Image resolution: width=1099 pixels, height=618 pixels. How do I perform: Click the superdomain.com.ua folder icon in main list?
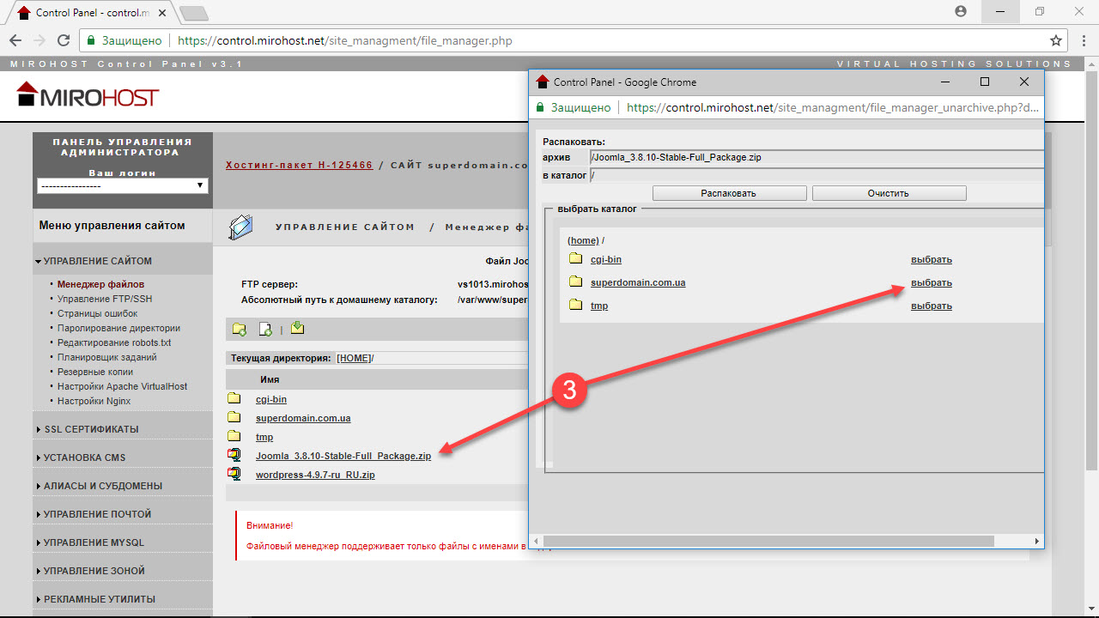pyautogui.click(x=234, y=418)
